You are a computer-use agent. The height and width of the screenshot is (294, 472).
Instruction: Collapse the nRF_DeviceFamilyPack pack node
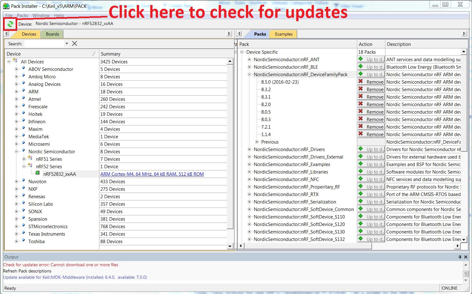click(x=249, y=74)
